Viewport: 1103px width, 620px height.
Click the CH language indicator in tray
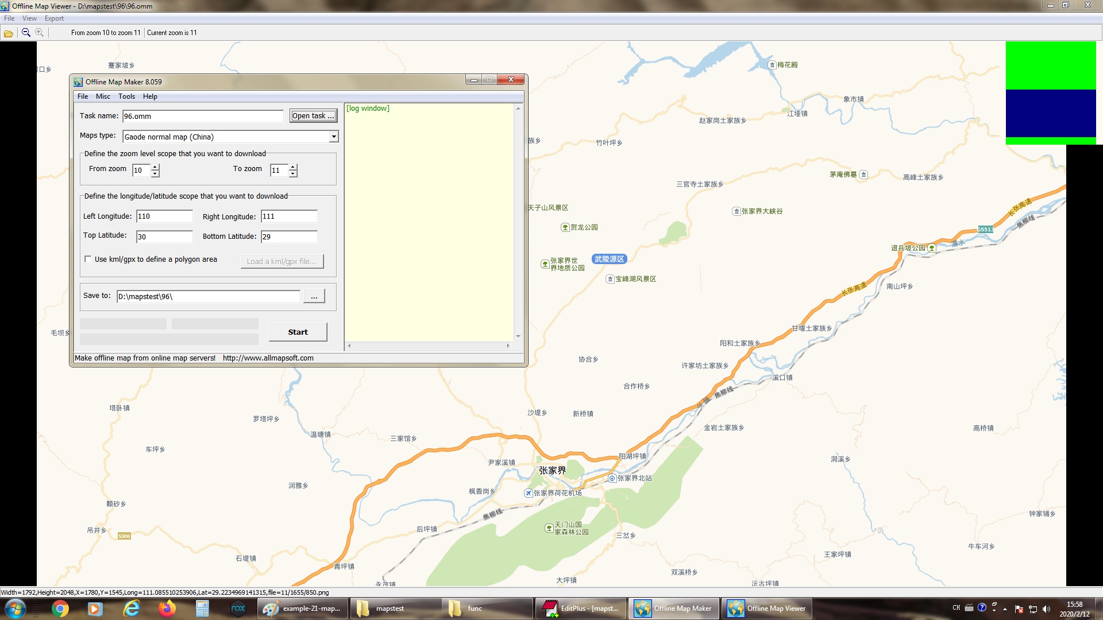coord(956,607)
